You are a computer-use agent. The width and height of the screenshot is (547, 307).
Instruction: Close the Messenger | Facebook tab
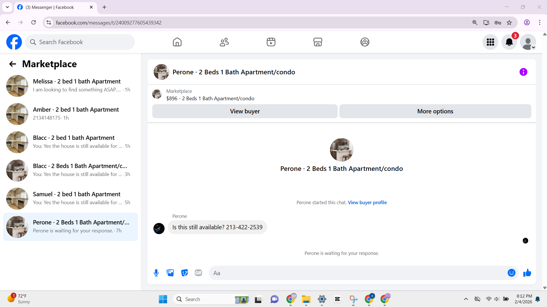pos(91,7)
